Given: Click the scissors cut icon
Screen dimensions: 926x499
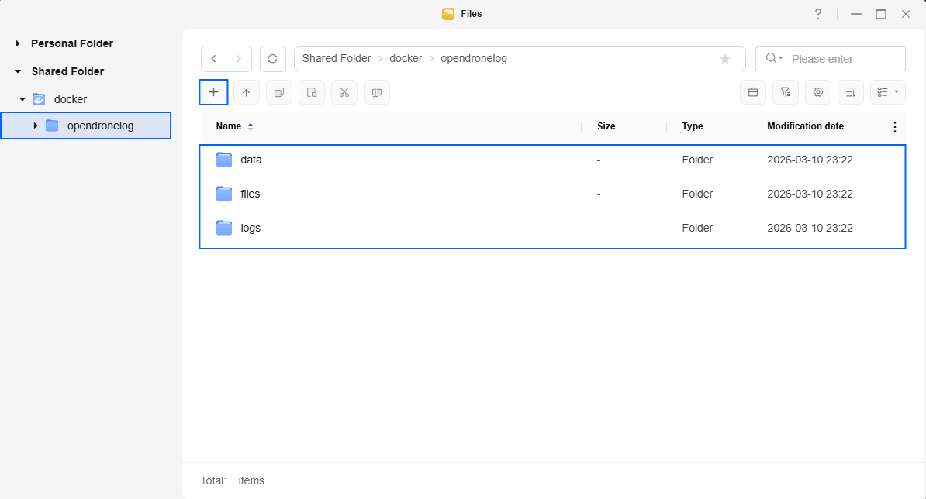Looking at the screenshot, I should coord(344,92).
